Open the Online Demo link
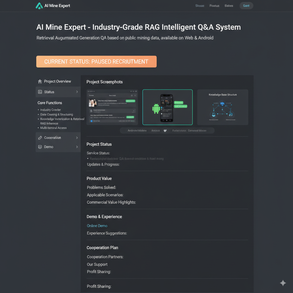293x293 pixels. (x=97, y=226)
